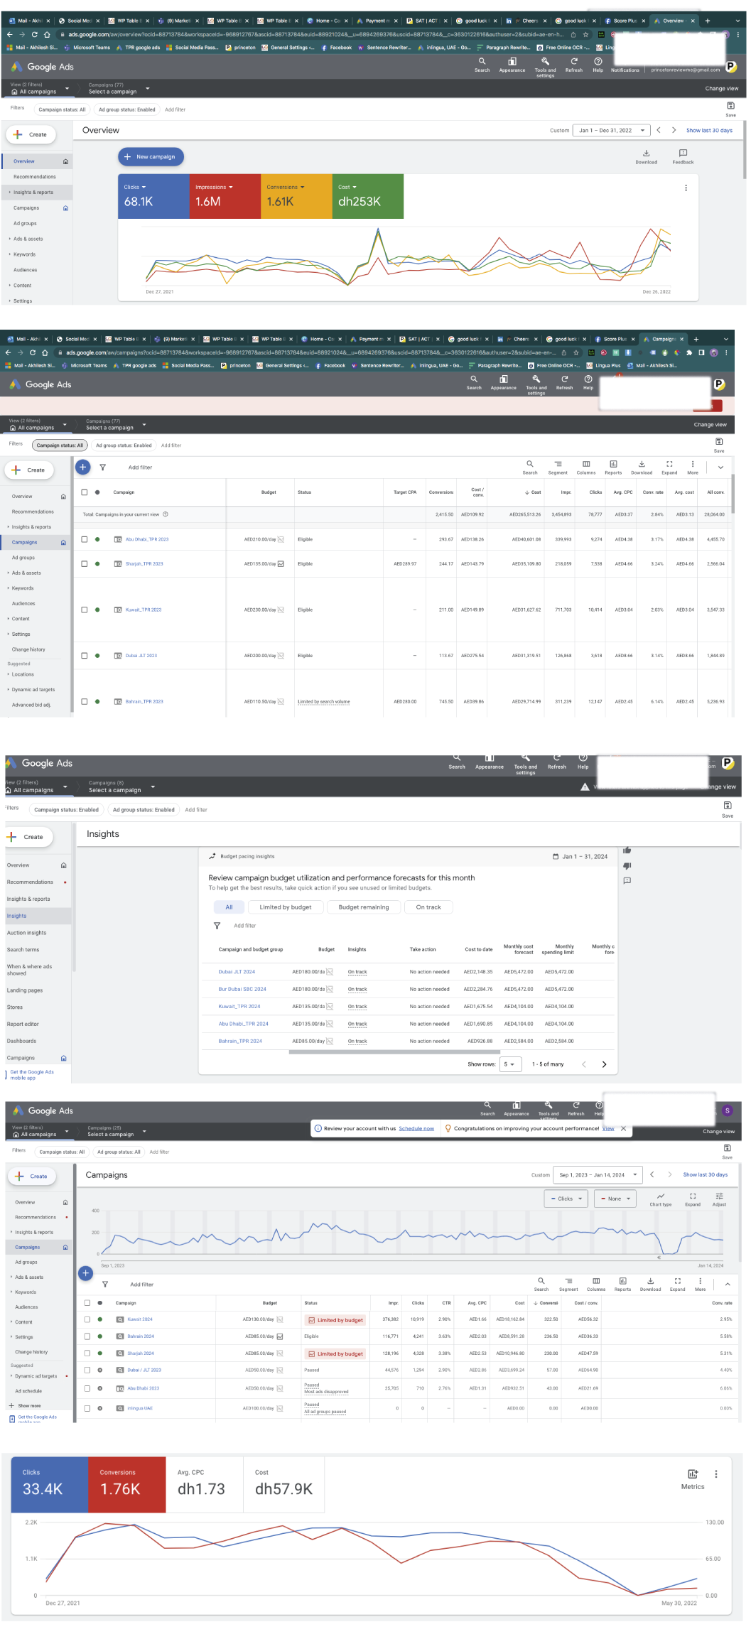
Task: Click the Adjust icon above the Campaigns chart
Action: coord(719,1196)
